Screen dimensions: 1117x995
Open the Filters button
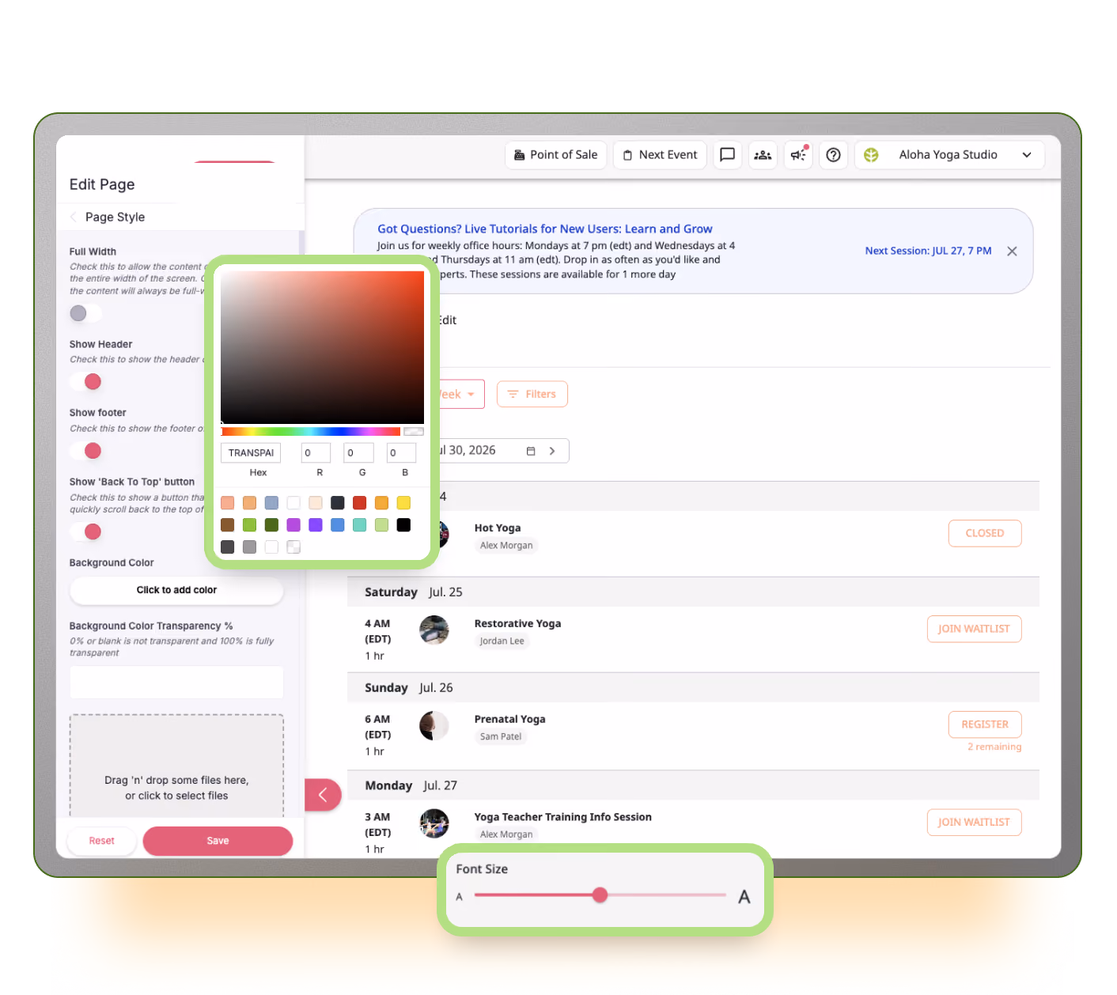click(x=532, y=394)
